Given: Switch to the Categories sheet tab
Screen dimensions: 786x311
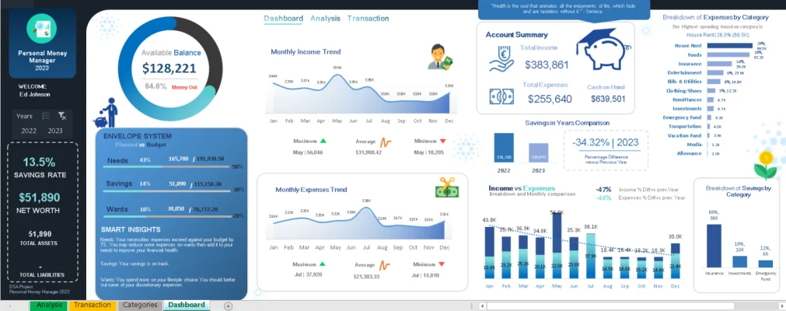Looking at the screenshot, I should point(140,305).
